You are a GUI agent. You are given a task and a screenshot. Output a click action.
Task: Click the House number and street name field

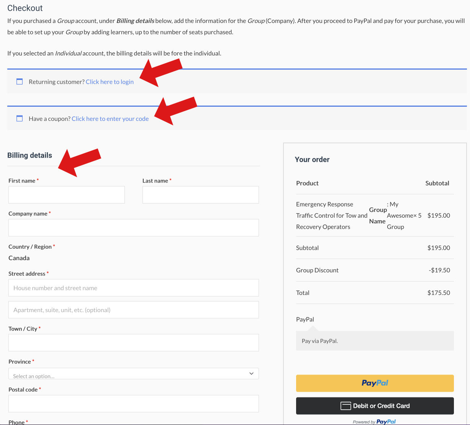(x=133, y=288)
